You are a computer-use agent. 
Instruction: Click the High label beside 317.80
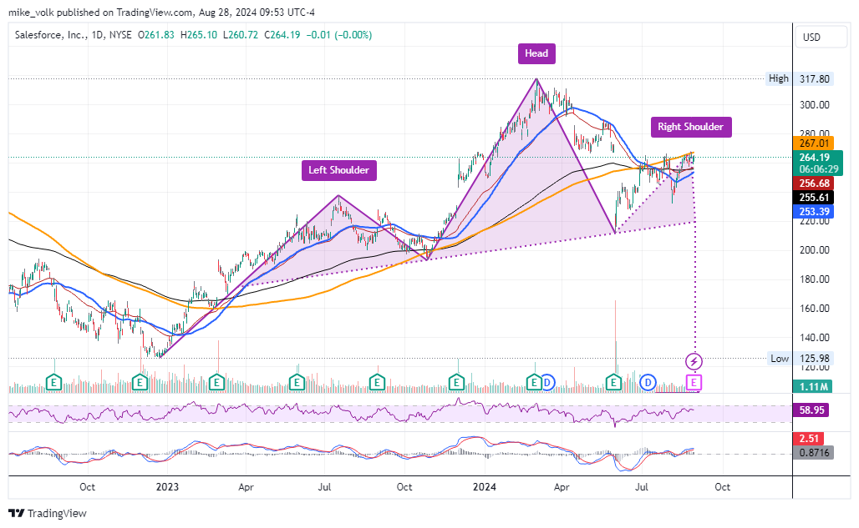779,78
